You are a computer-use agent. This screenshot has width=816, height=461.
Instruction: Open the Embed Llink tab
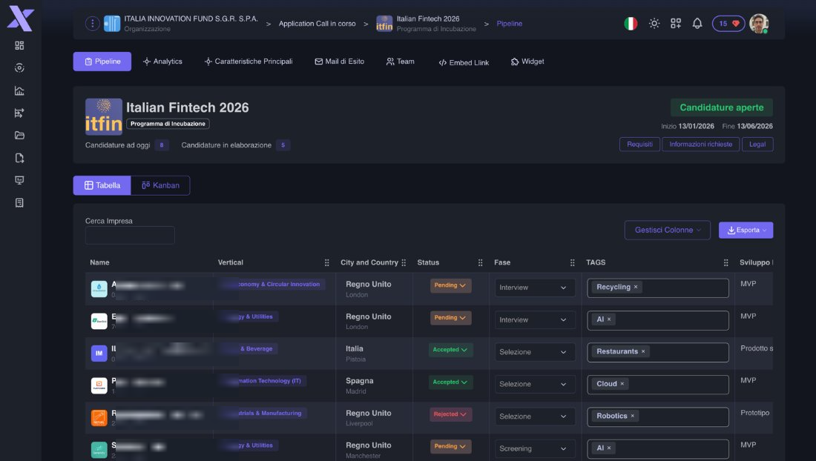click(x=464, y=62)
